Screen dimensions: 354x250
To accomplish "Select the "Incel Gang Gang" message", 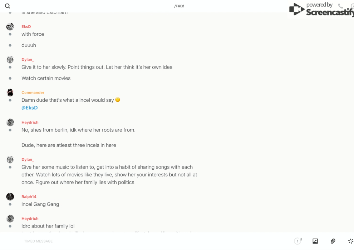I will (40, 204).
